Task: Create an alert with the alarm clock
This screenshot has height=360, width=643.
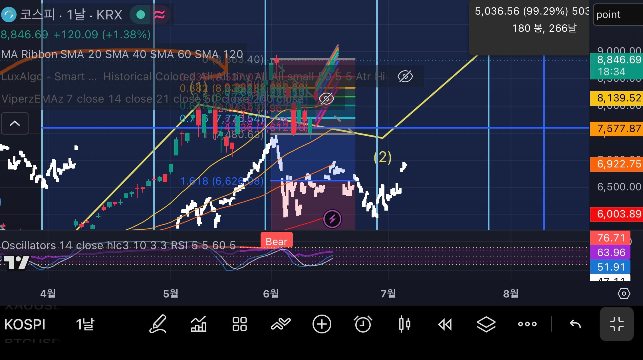Action: (x=363, y=324)
